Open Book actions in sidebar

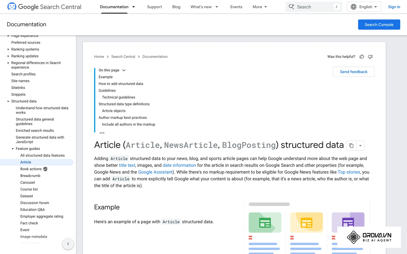click(x=31, y=169)
